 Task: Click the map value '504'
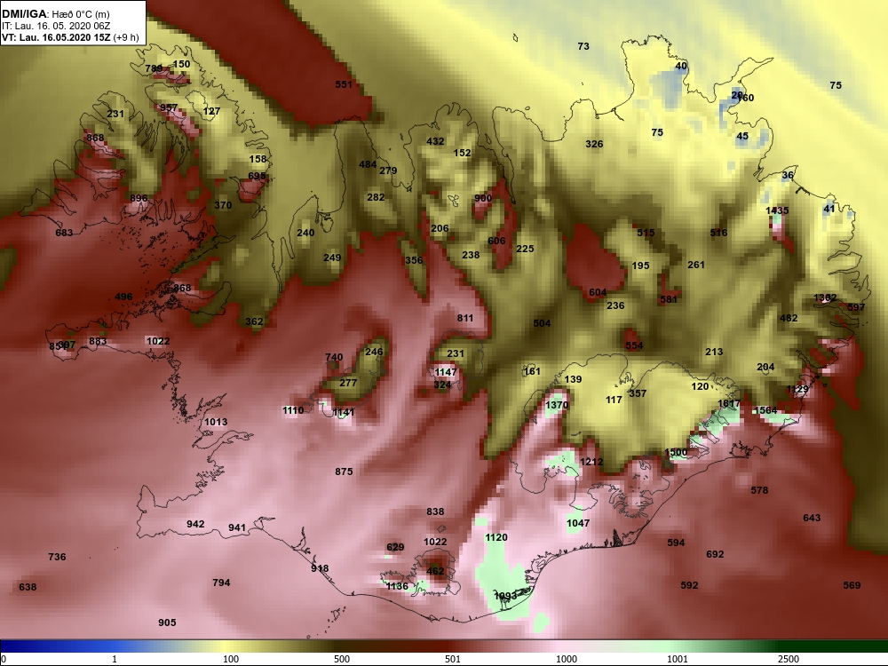542,323
